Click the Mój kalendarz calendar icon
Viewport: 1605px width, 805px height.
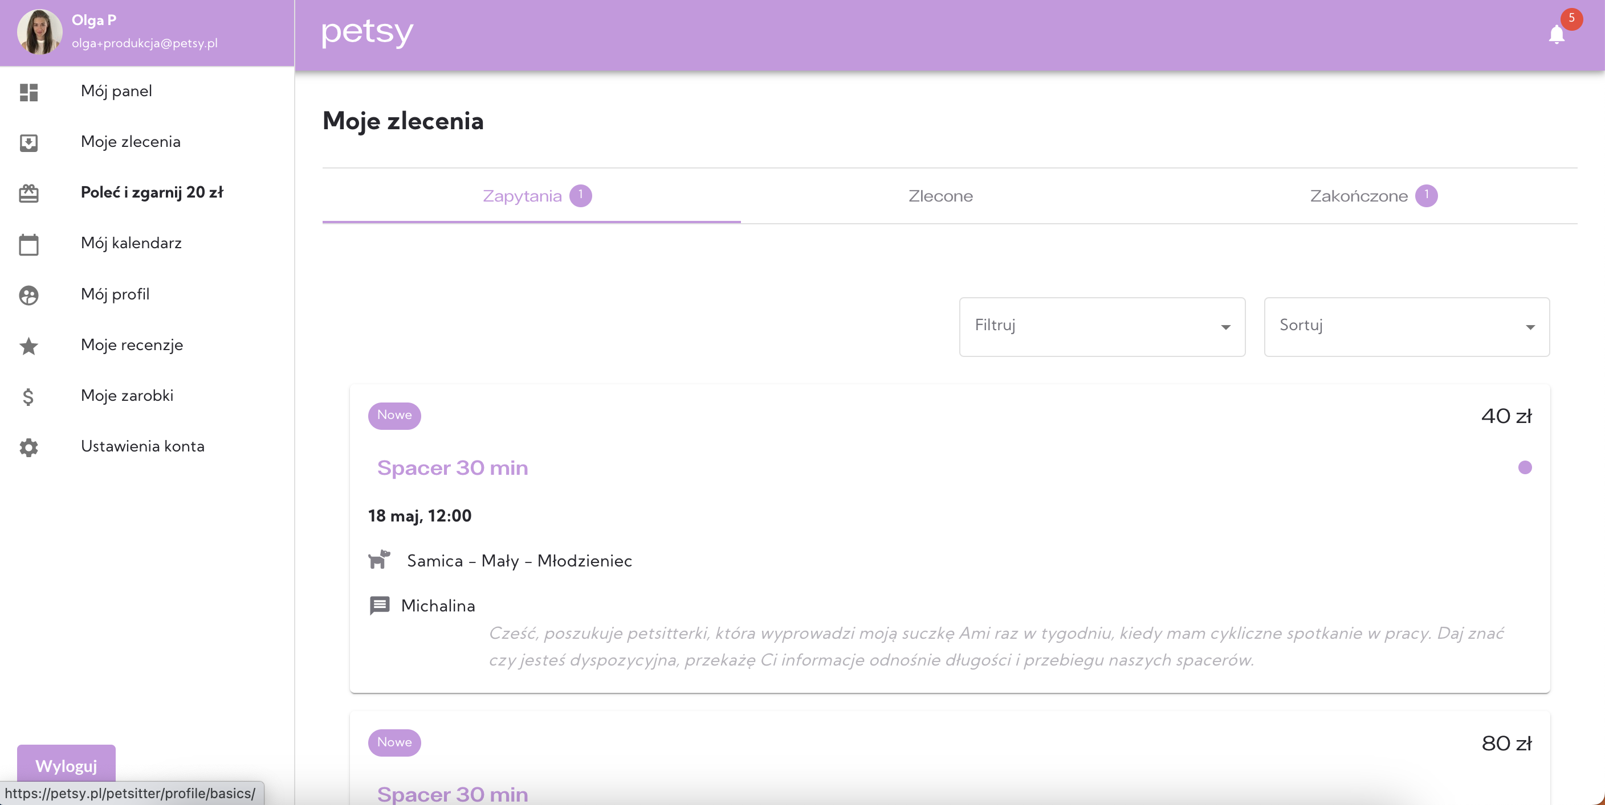pos(28,244)
